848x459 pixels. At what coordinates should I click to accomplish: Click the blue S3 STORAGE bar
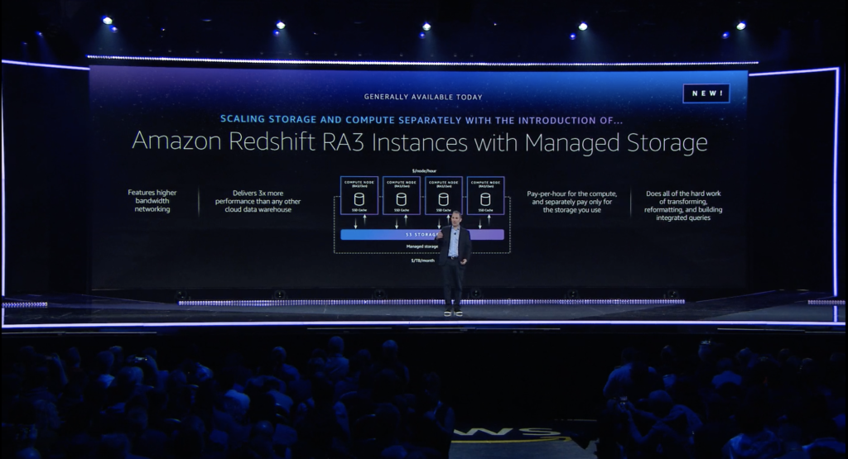coord(422,234)
